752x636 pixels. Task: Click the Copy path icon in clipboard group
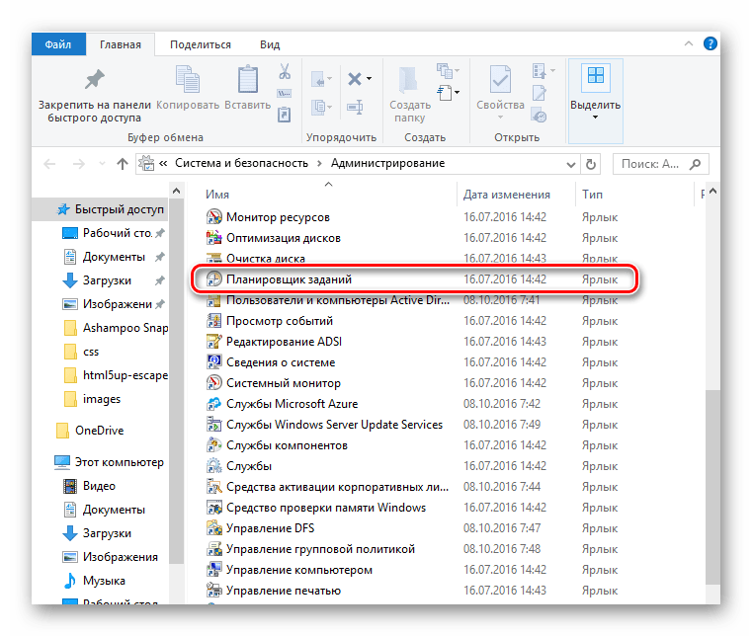(285, 94)
